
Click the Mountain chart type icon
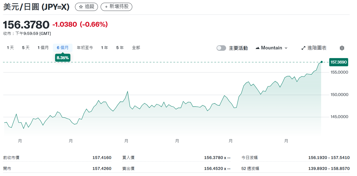tap(257, 48)
